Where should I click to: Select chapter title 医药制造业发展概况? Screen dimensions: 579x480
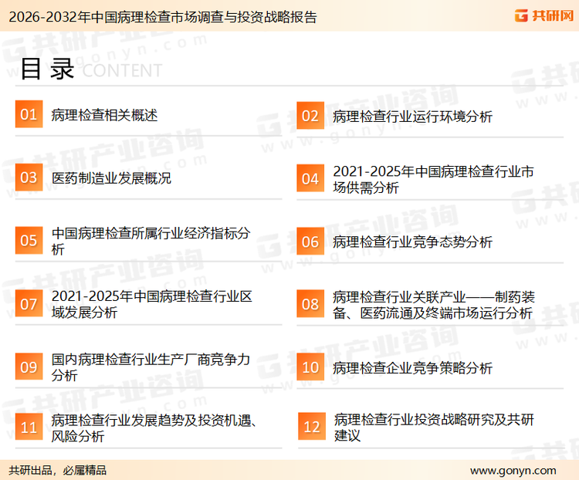click(111, 178)
